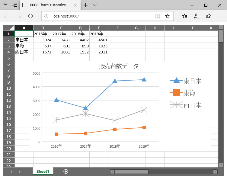Image resolution: width=227 pixels, height=179 pixels.
Task: Add page to favorites star
Action: 167,16
